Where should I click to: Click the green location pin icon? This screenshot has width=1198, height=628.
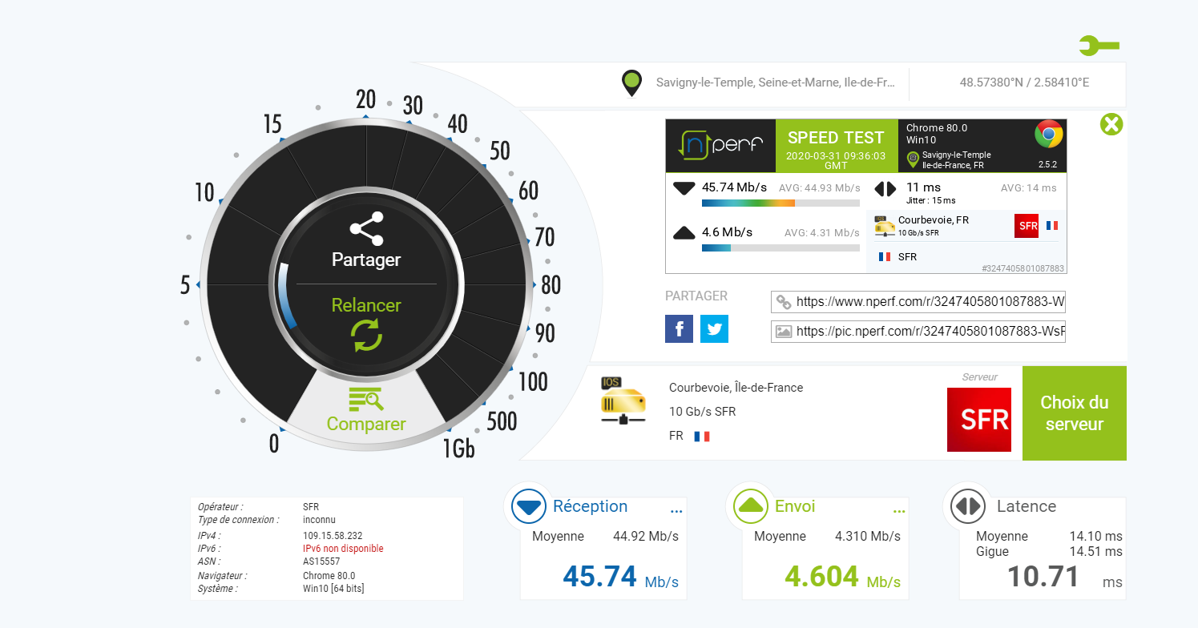tap(632, 83)
